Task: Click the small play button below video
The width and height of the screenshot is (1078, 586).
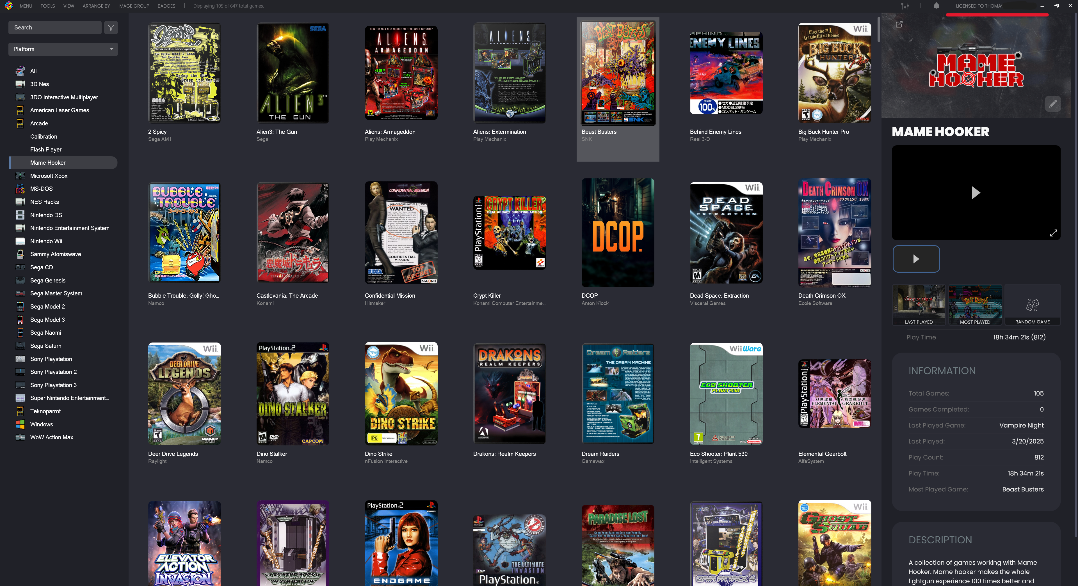Action: [916, 259]
